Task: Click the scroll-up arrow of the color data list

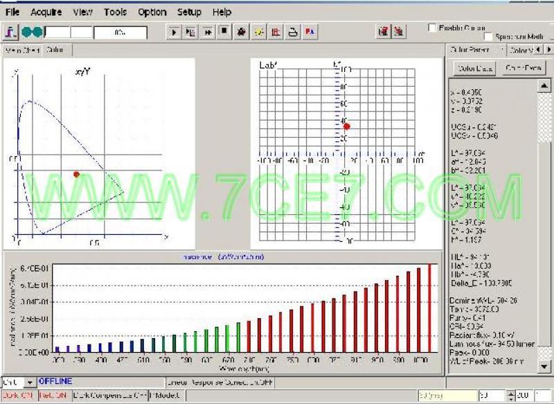Action: click(x=544, y=86)
